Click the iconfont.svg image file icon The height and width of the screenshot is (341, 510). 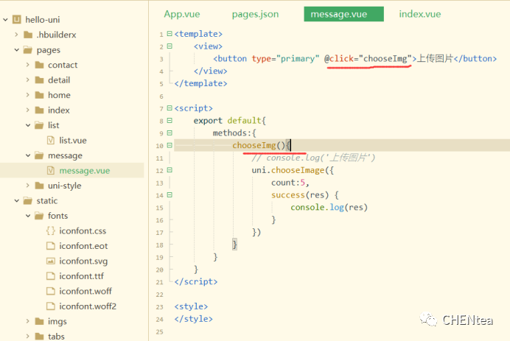tap(51, 261)
